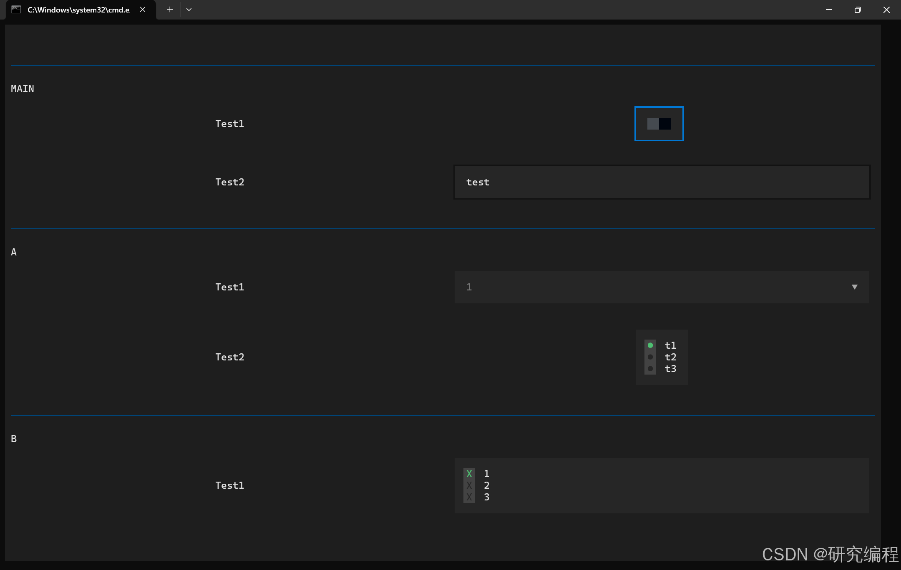Open the new tab profile dropdown
The height and width of the screenshot is (570, 901).
tap(189, 10)
